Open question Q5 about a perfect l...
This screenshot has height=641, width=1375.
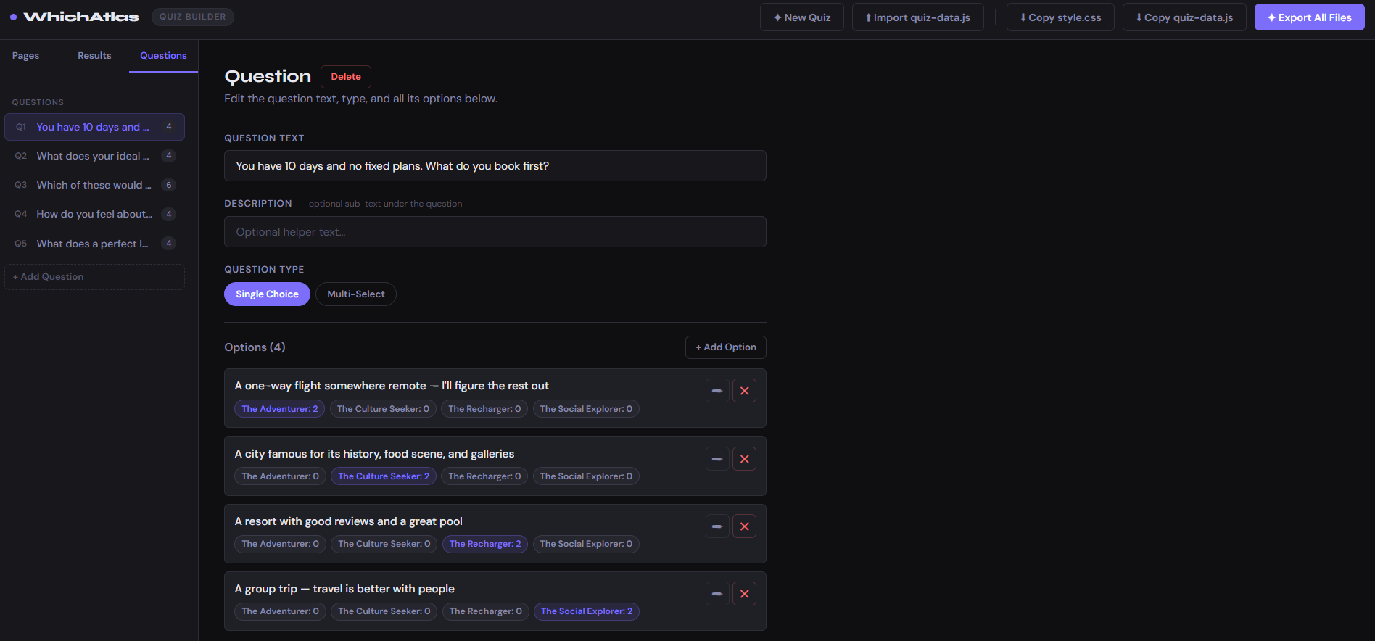[x=94, y=244]
